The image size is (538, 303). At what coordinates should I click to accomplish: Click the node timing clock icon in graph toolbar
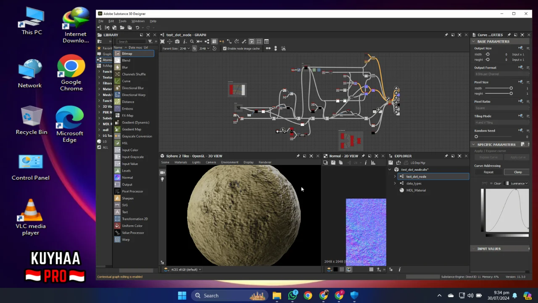(237, 41)
